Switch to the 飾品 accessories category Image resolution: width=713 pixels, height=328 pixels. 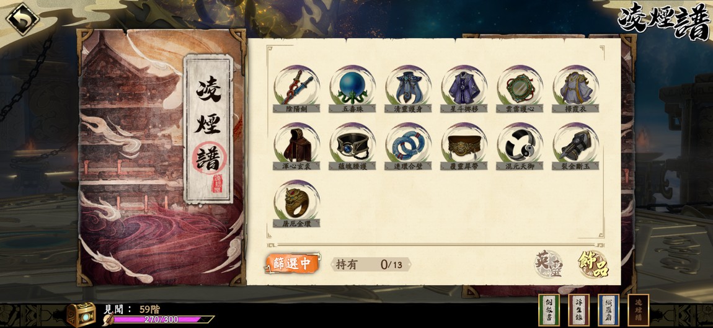[x=593, y=264]
